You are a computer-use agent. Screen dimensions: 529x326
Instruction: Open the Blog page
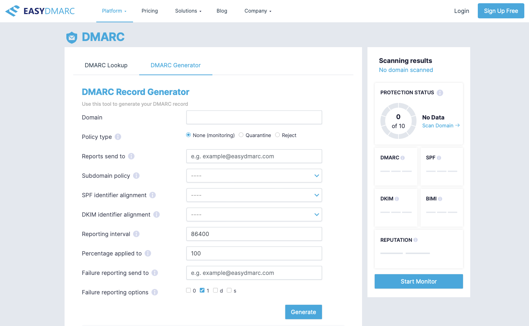click(x=222, y=11)
